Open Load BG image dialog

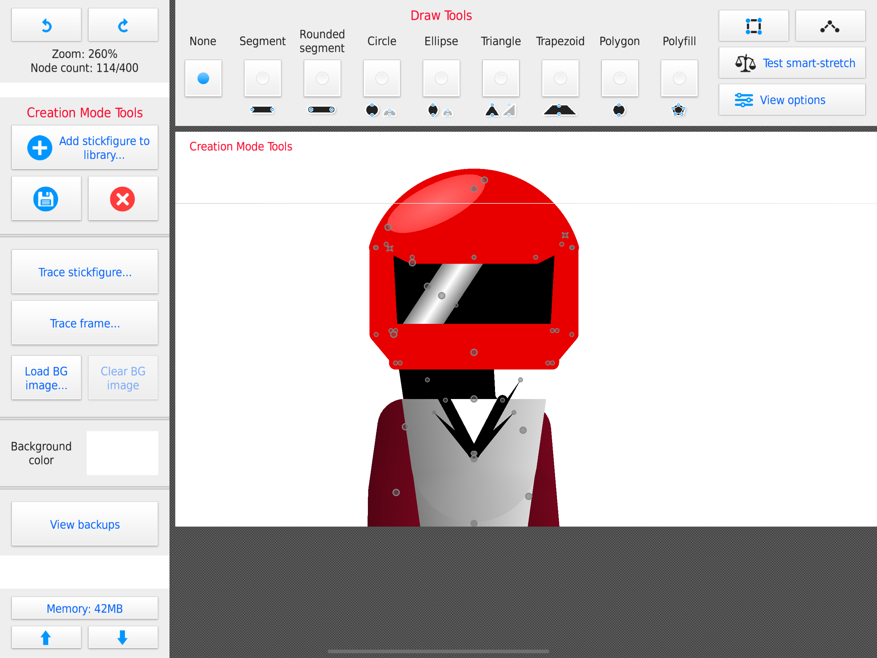pyautogui.click(x=46, y=378)
